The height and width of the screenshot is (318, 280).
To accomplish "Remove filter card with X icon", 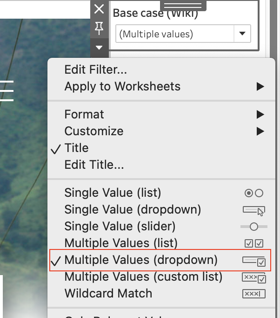I will [x=99, y=9].
